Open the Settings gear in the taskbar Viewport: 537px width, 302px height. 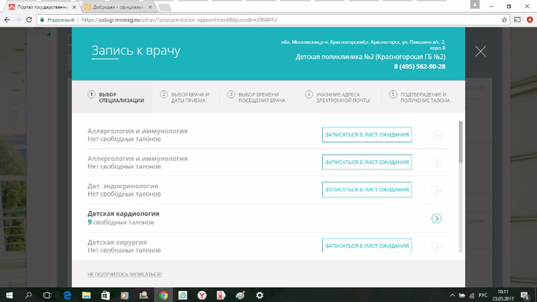(x=259, y=295)
